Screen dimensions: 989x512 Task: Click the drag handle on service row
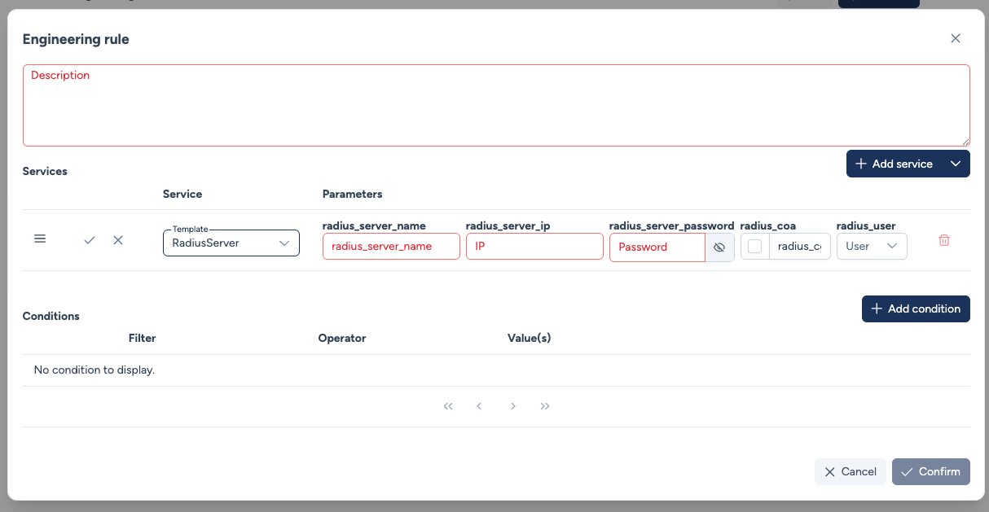(x=40, y=239)
